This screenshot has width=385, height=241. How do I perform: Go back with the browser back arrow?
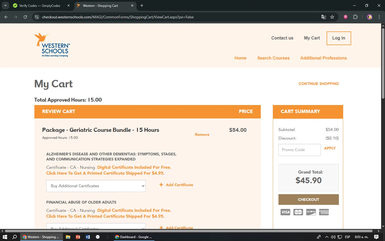pyautogui.click(x=6, y=17)
